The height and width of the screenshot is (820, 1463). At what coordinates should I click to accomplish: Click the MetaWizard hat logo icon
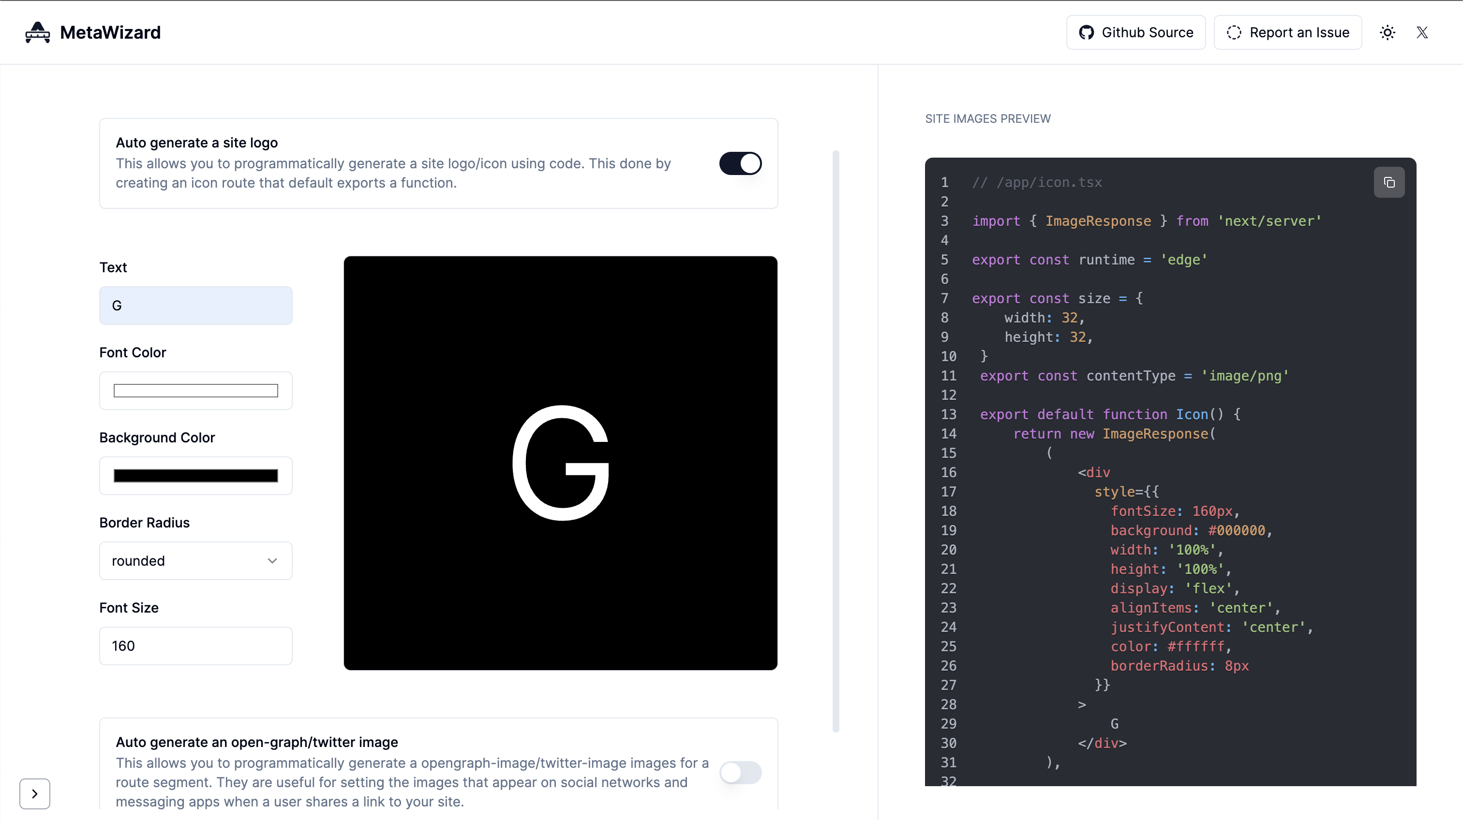(37, 32)
